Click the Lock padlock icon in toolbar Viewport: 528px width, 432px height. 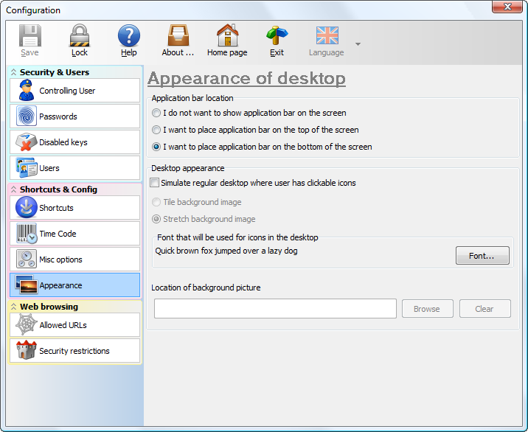(80, 36)
